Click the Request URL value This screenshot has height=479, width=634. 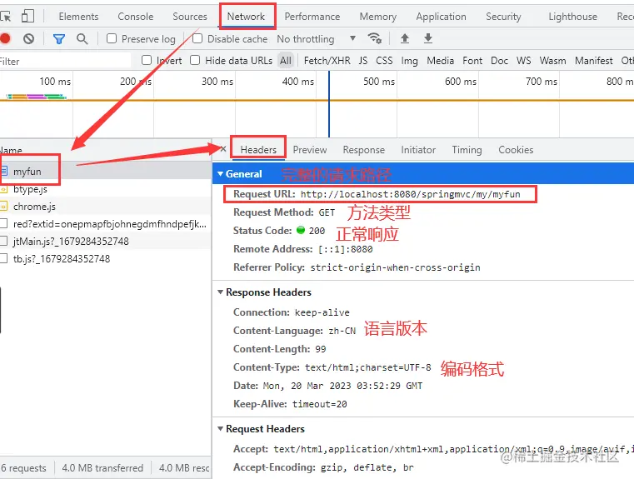click(411, 194)
